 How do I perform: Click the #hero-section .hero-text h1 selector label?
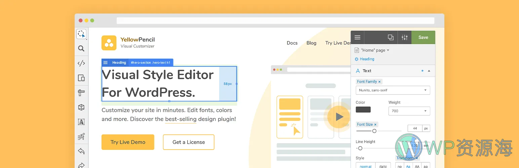[x=151, y=62]
